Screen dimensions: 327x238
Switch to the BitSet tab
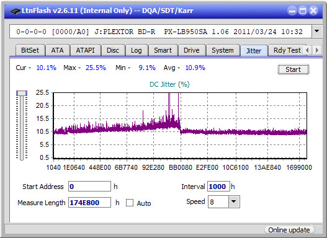[30, 50]
